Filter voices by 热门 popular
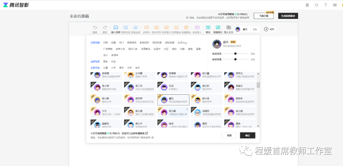 [x=121, y=42]
